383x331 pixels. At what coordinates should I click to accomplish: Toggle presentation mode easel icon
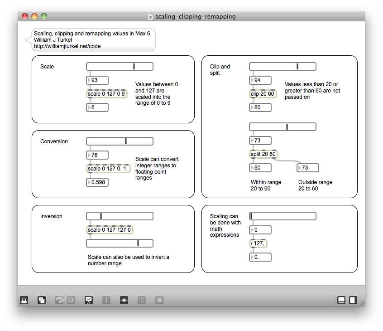click(x=89, y=300)
